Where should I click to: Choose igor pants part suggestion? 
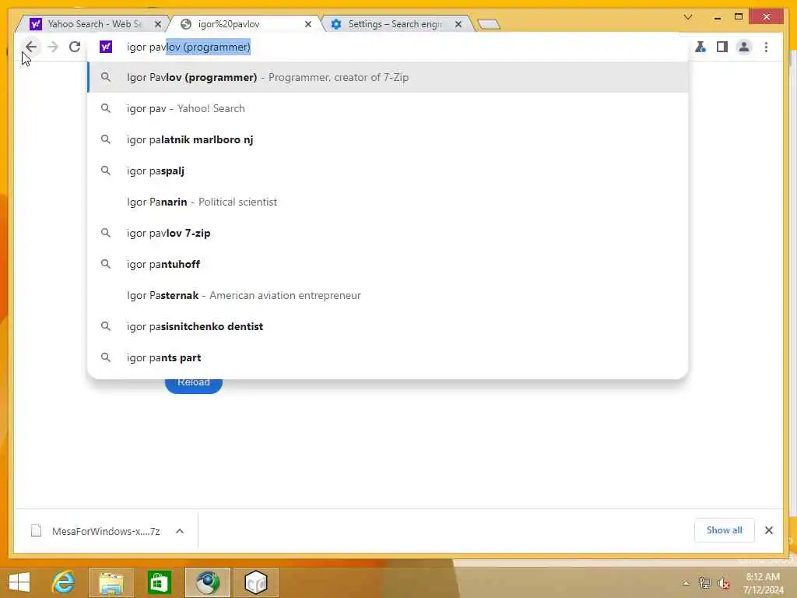click(x=388, y=357)
